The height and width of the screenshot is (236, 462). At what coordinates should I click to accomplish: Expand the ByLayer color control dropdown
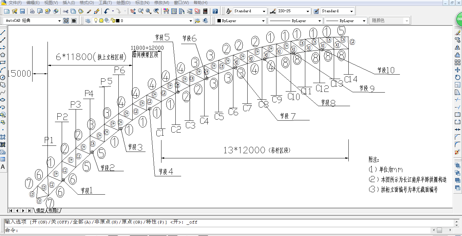pyautogui.click(x=263, y=21)
